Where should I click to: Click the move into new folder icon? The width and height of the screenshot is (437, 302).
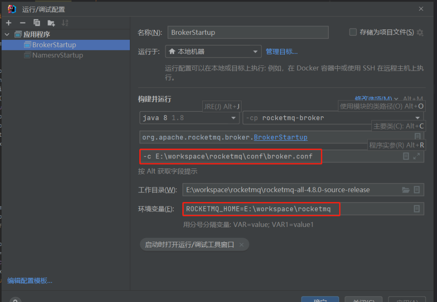51,23
